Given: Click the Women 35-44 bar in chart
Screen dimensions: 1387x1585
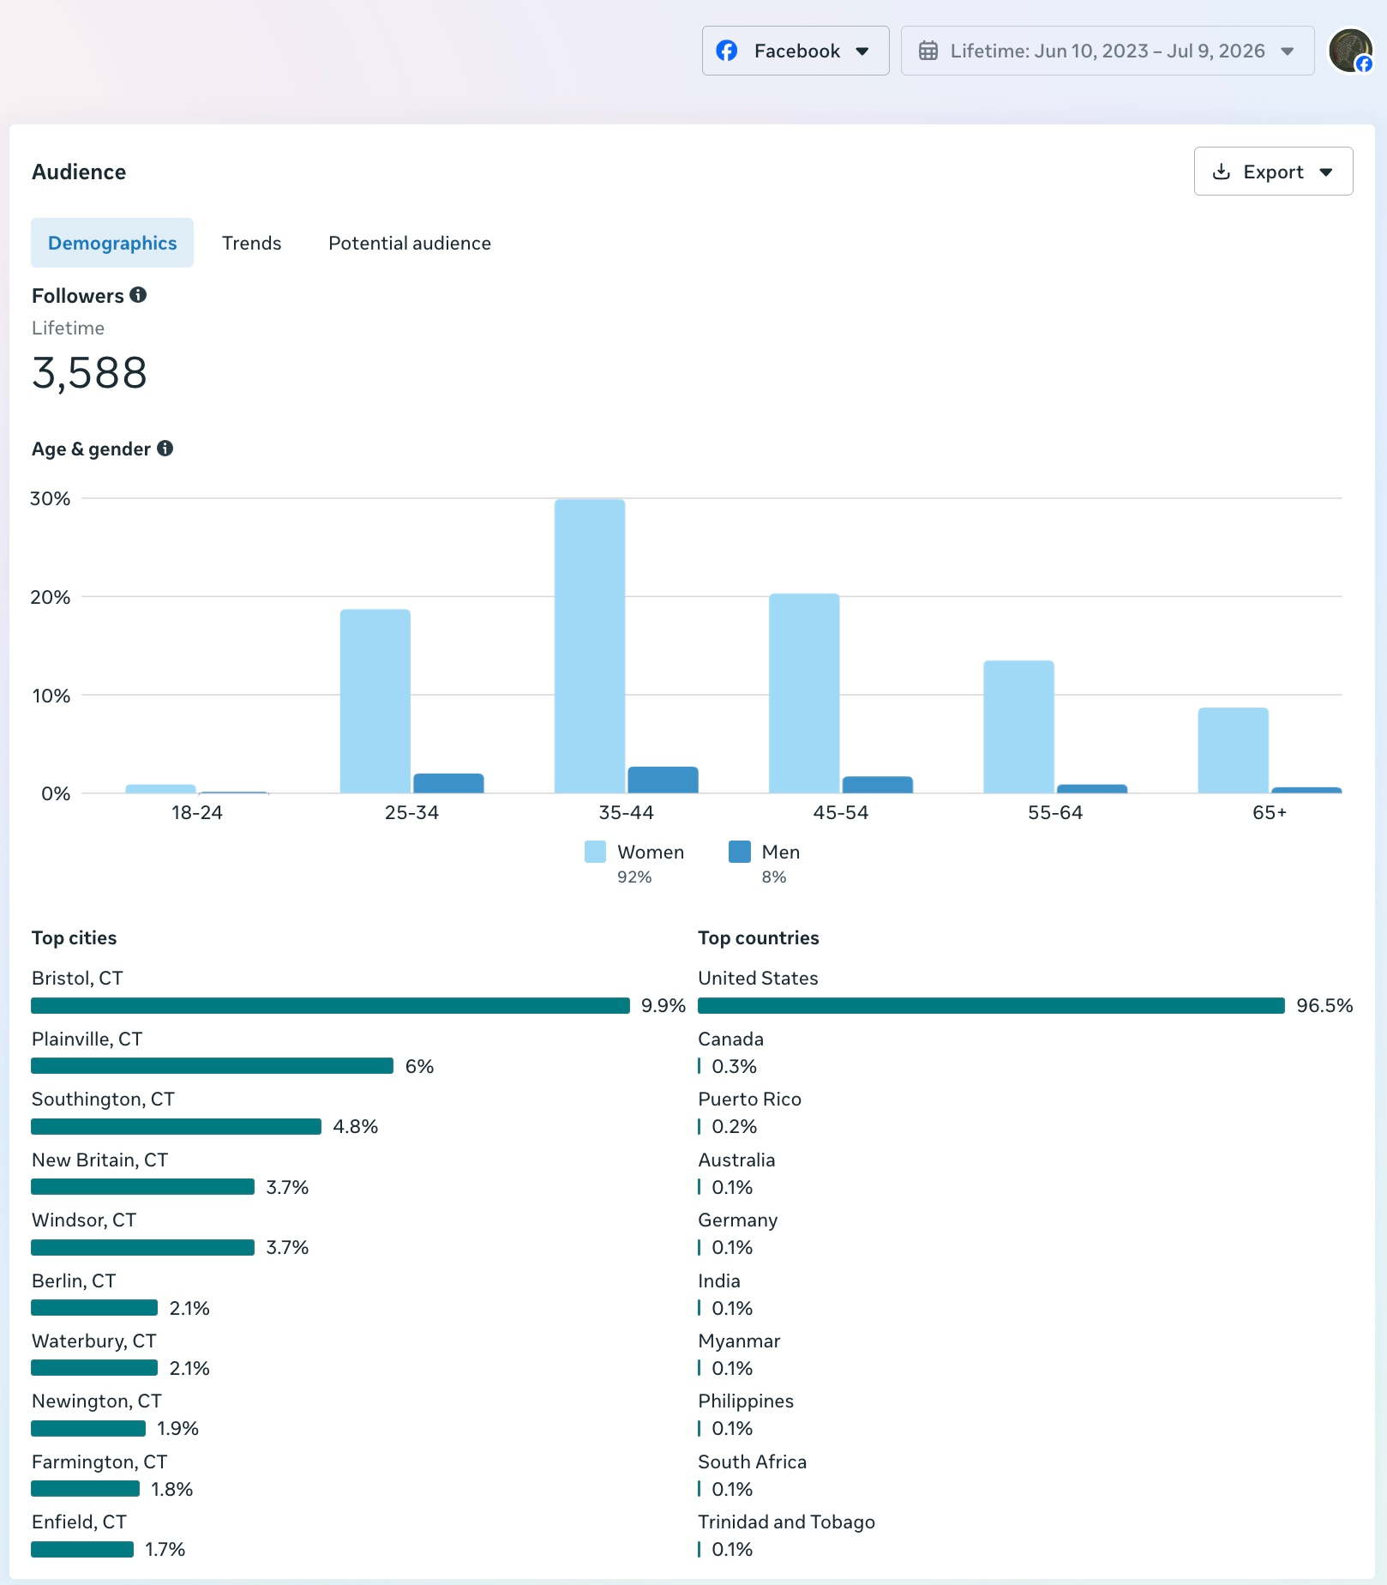Looking at the screenshot, I should coord(590,646).
